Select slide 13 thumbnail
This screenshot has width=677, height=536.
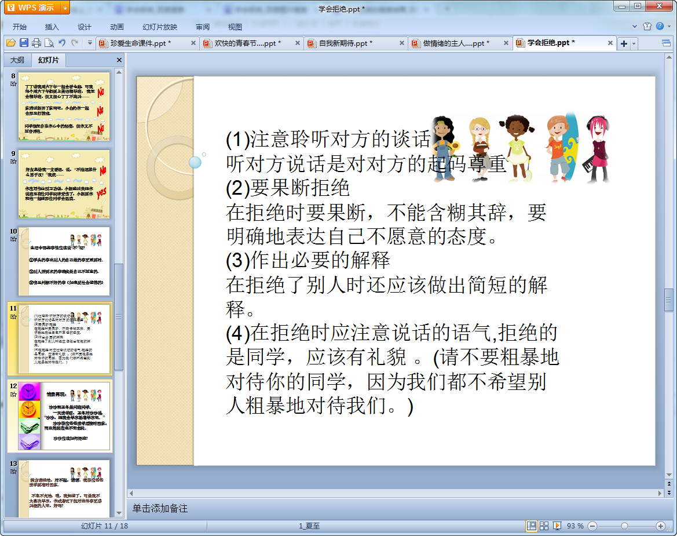click(x=64, y=488)
